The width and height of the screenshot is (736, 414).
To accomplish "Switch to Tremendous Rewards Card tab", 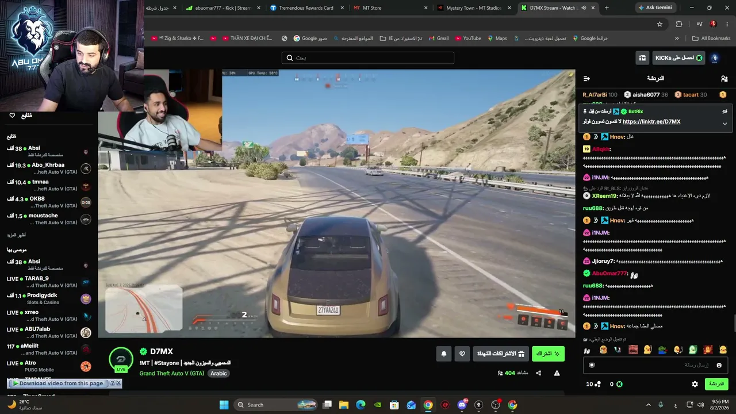I will click(306, 8).
